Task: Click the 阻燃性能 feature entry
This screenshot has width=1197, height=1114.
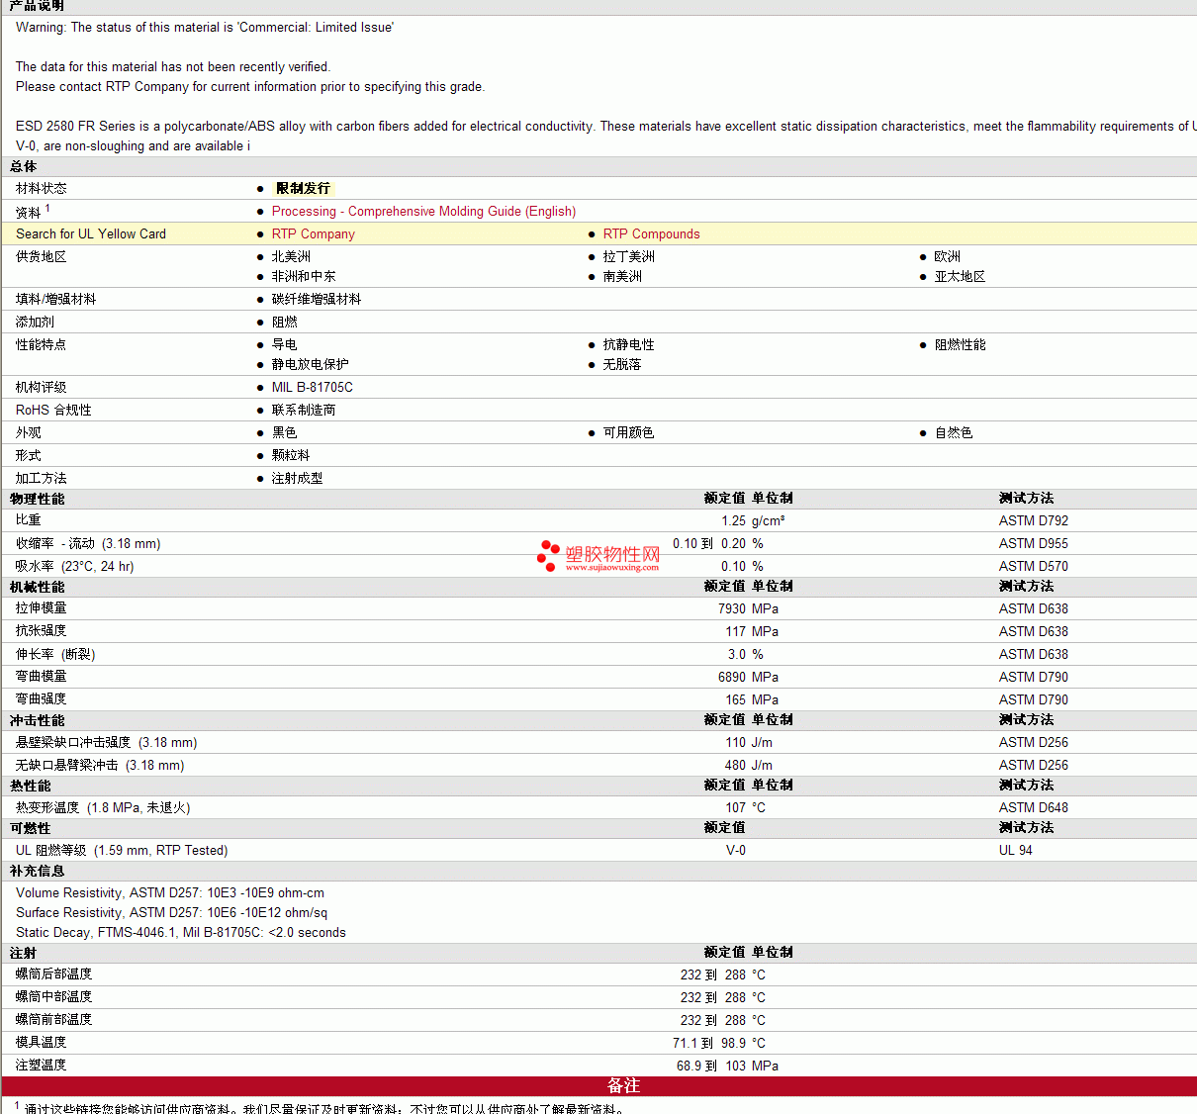Action: pyautogui.click(x=960, y=344)
